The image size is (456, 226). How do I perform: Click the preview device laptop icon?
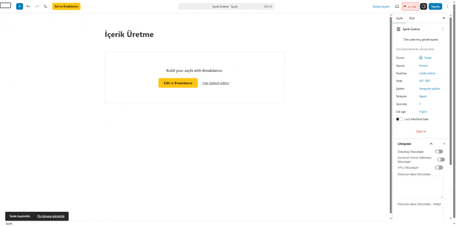tap(397, 6)
